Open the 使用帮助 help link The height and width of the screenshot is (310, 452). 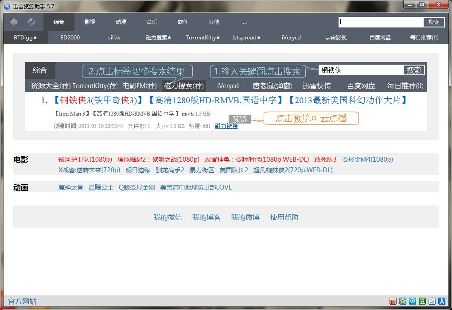coord(284,217)
